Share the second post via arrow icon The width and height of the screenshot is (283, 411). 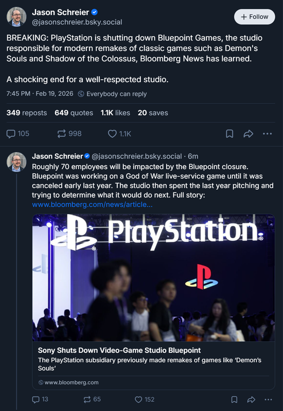point(251,400)
